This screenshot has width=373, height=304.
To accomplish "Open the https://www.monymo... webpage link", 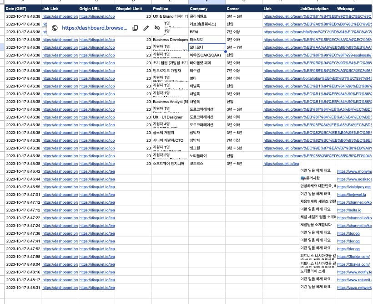I will tap(354, 171).
